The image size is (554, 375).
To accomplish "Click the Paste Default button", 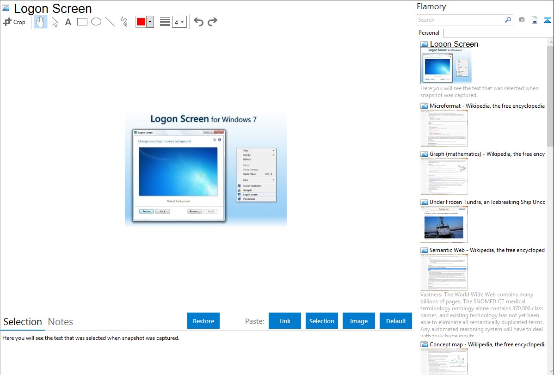I will click(x=396, y=320).
